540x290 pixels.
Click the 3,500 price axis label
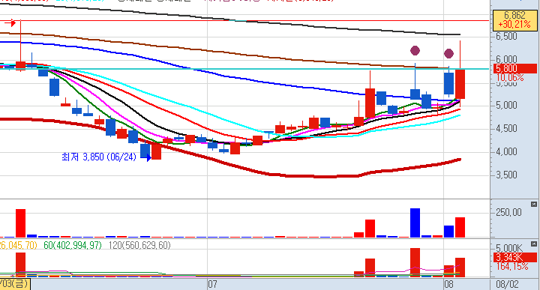pyautogui.click(x=506, y=175)
